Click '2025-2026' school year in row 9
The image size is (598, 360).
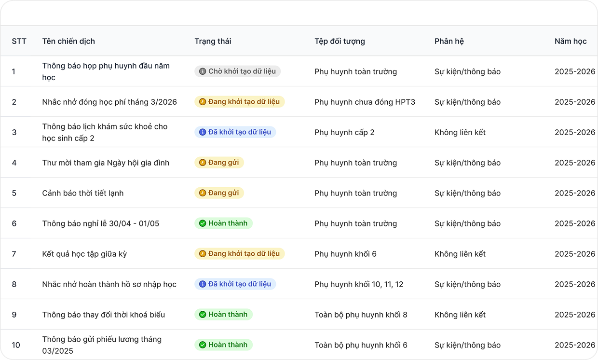pos(575,315)
